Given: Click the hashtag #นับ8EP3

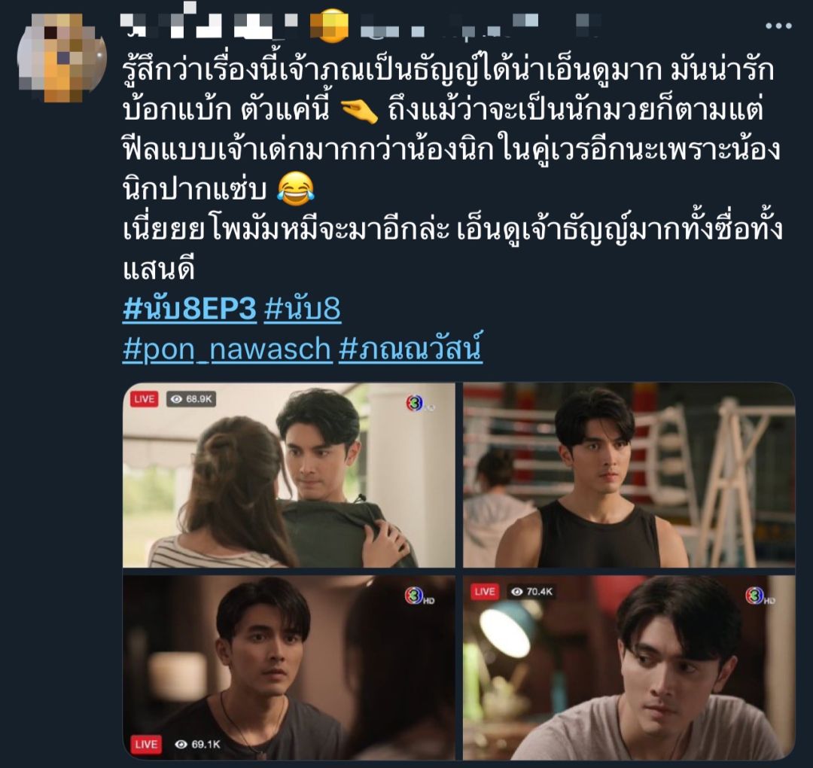Looking at the screenshot, I should click(x=189, y=309).
